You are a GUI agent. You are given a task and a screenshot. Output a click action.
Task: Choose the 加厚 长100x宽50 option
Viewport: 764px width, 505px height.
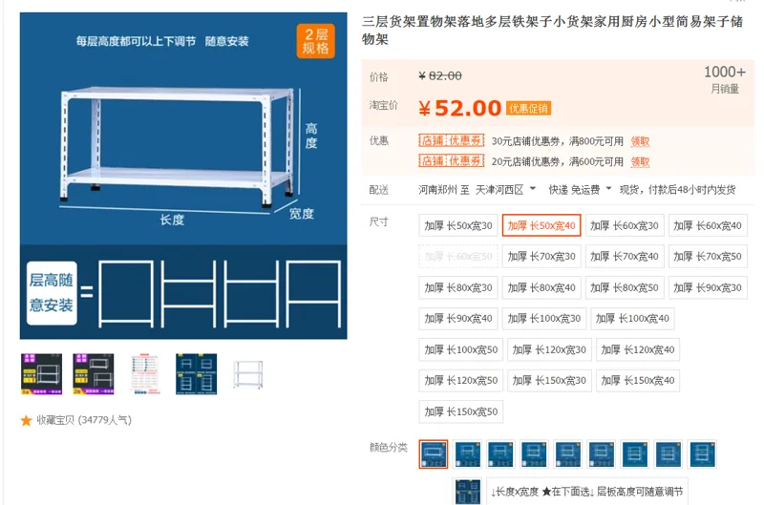461,349
